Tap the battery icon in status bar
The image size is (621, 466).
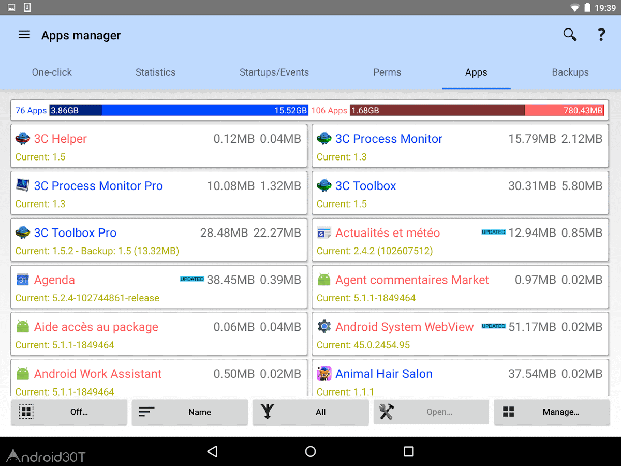pos(587,7)
